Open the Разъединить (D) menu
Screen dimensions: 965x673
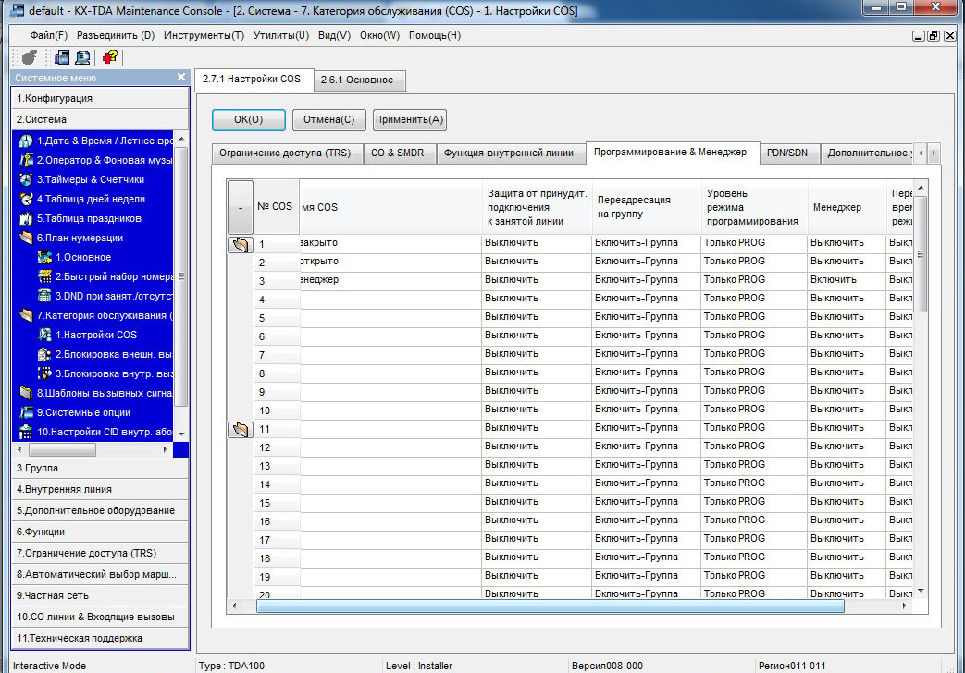[116, 36]
